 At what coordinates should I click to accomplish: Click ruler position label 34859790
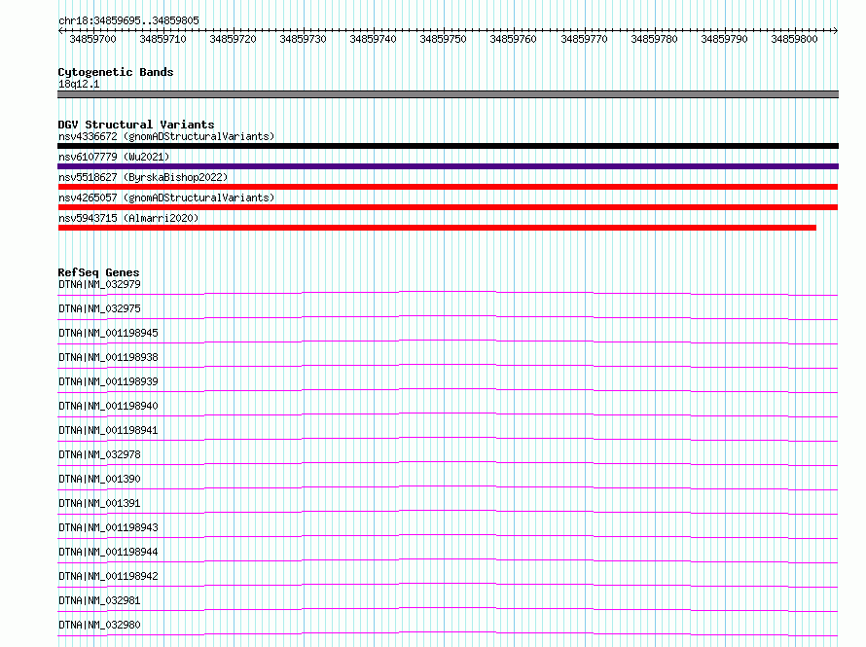[725, 39]
